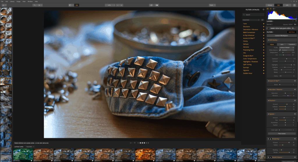Click the Add Filters button

(x=292, y=32)
